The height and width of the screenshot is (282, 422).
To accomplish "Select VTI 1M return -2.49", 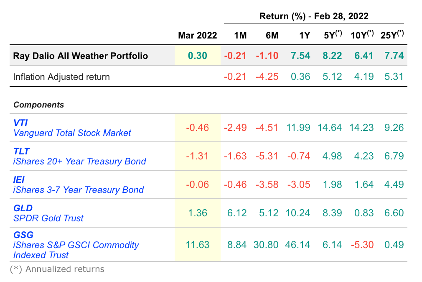I will (x=235, y=128).
